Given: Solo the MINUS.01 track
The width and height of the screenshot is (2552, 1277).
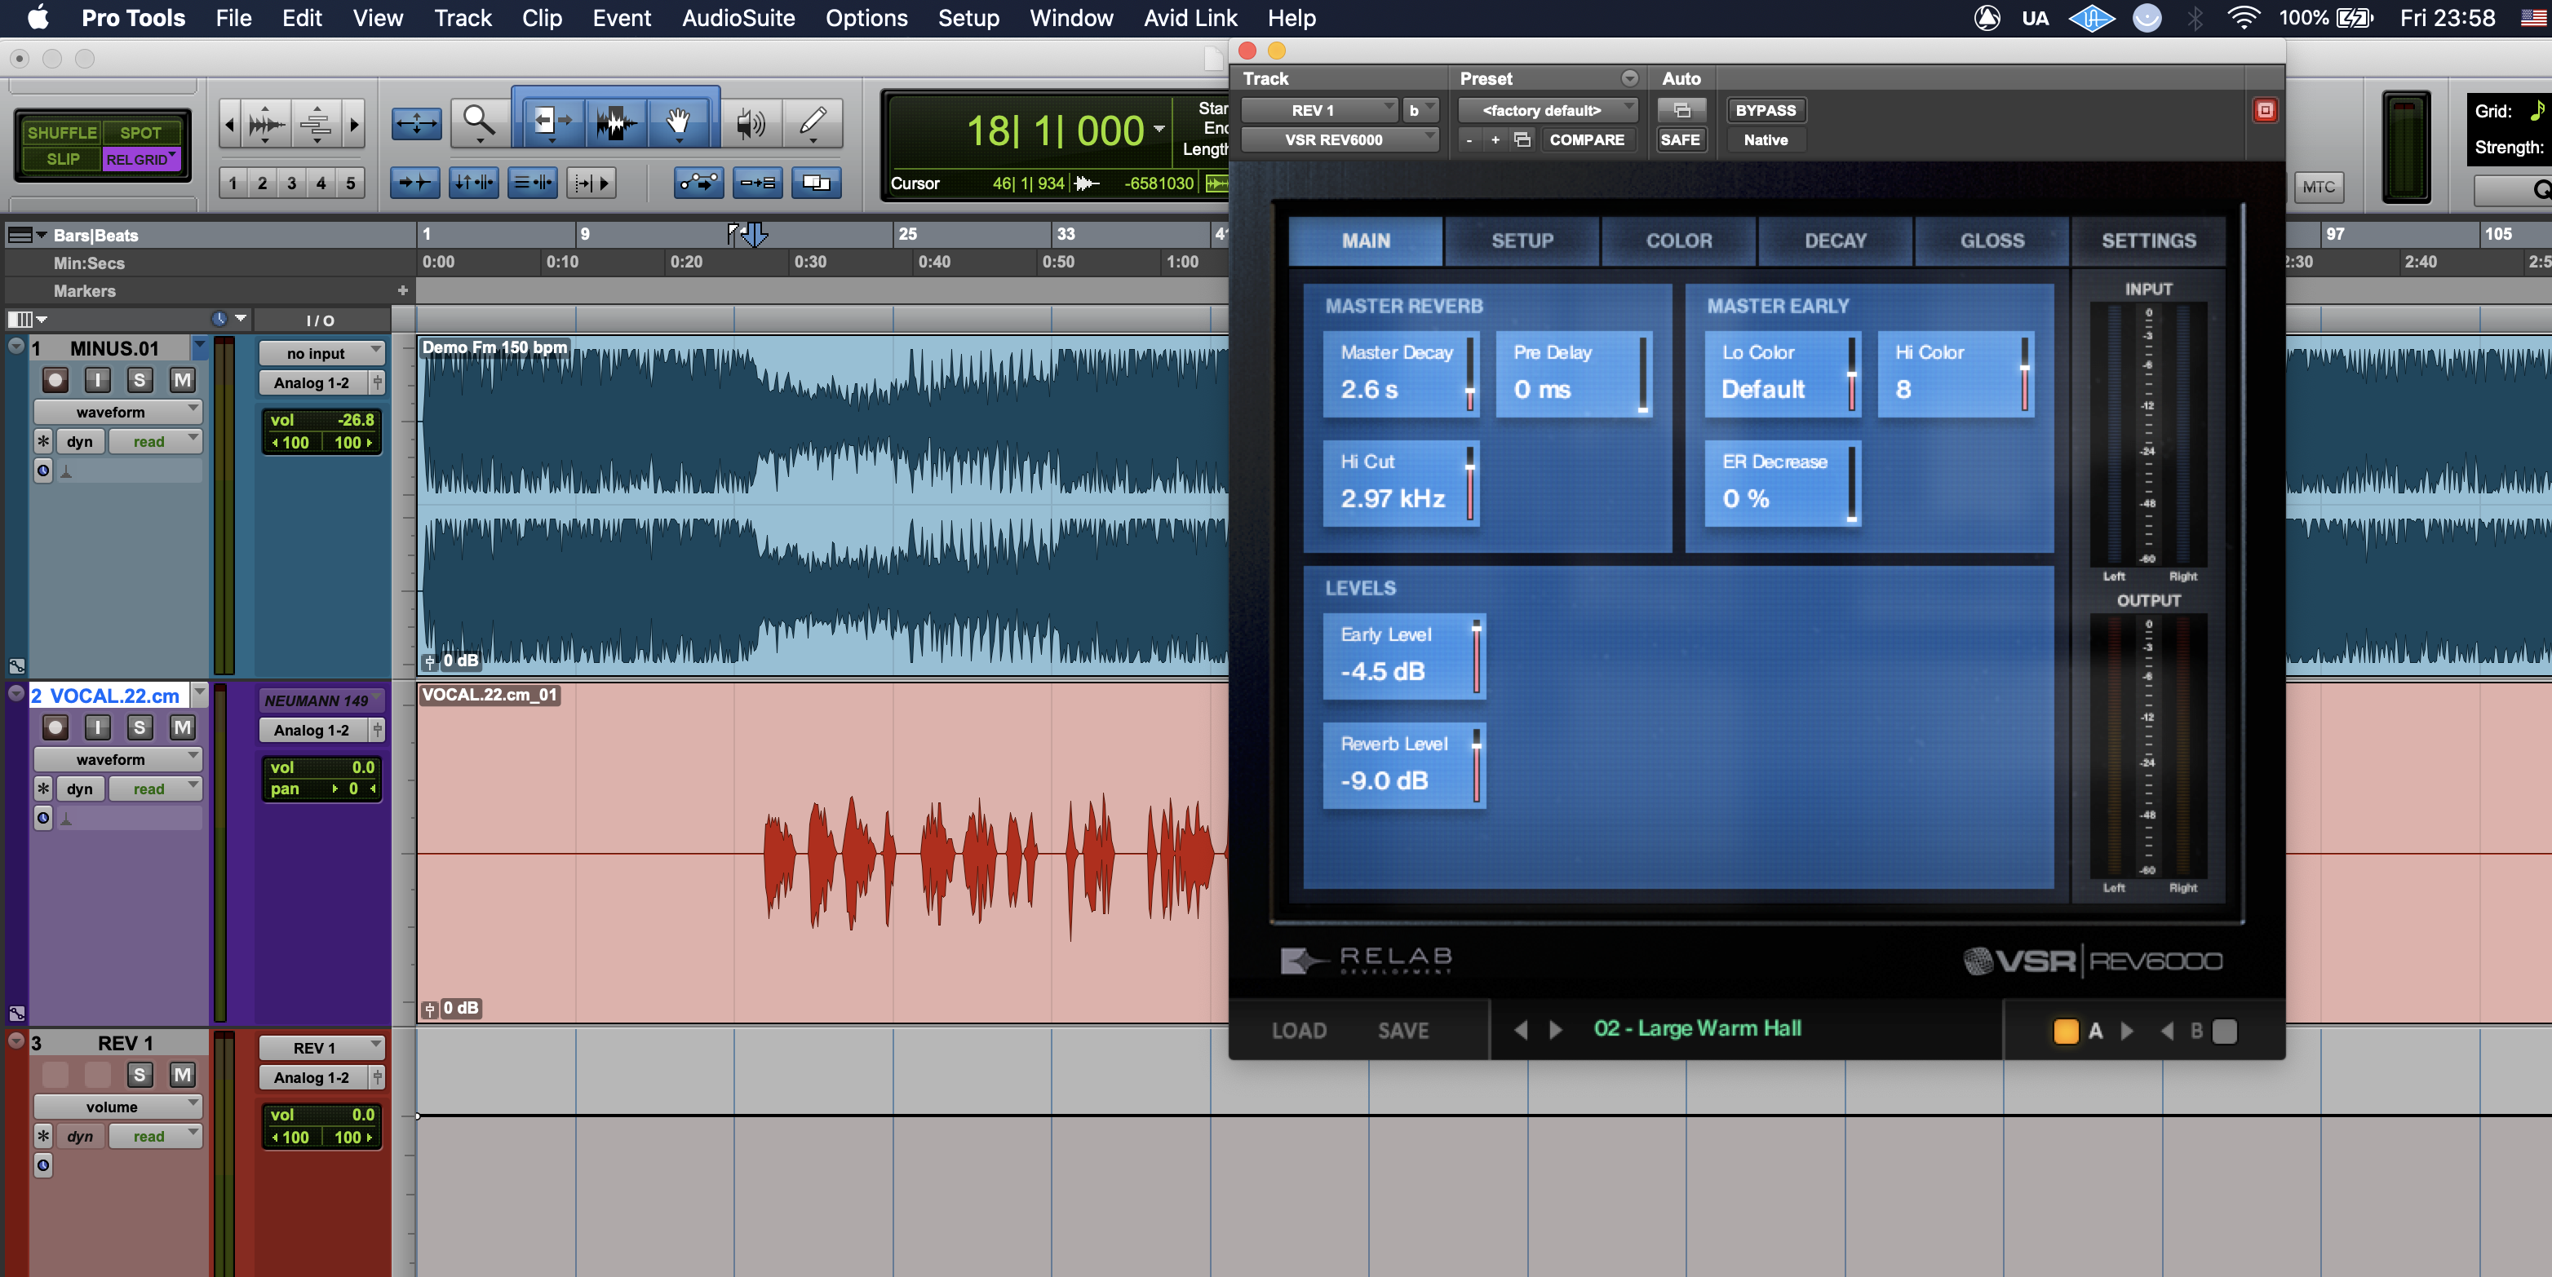Looking at the screenshot, I should click(x=140, y=380).
